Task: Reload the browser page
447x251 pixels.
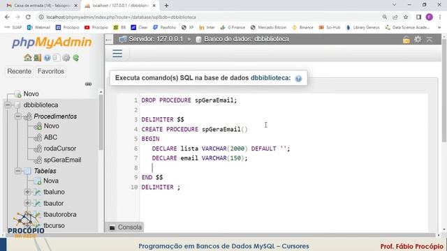Action: pyautogui.click(x=28, y=17)
